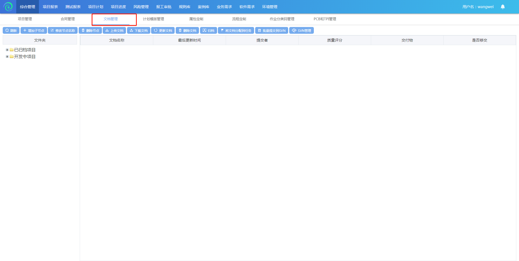The image size is (519, 261).
Task: Click 增加子节点 to add child node
Action: pos(34,30)
